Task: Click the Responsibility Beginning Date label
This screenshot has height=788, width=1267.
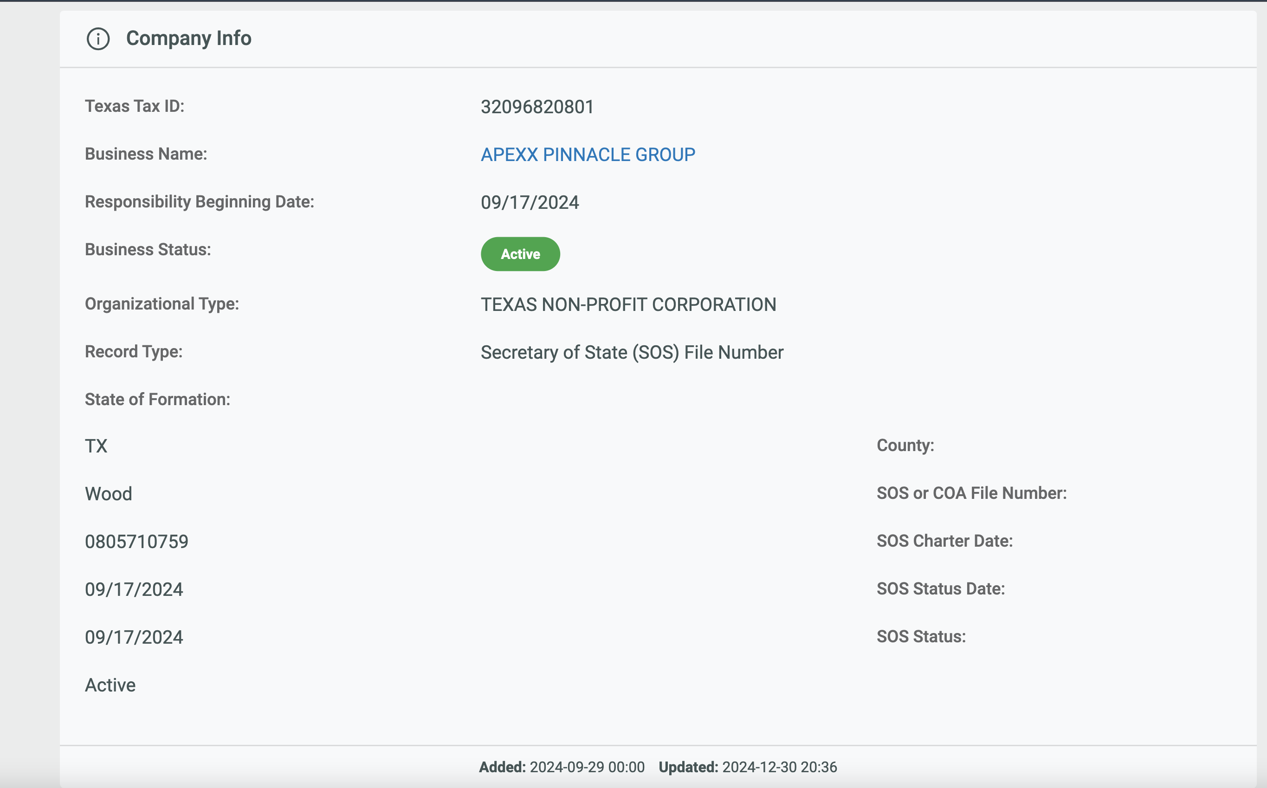Action: tap(200, 202)
